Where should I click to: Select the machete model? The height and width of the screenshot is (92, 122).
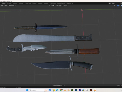(53, 38)
